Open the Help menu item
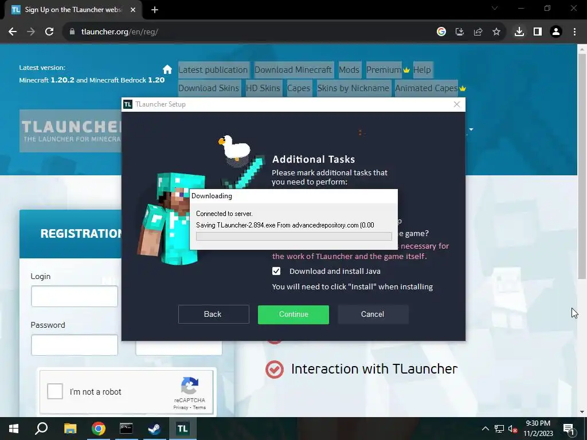Image resolution: width=587 pixels, height=440 pixels. [x=422, y=70]
